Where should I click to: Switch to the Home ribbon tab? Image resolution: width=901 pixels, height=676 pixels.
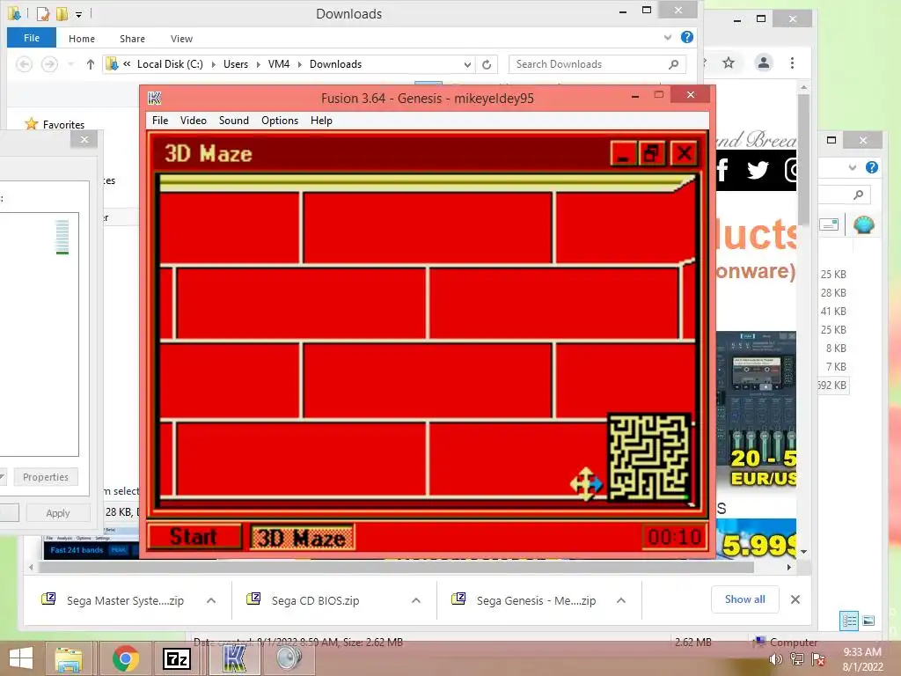point(82,39)
